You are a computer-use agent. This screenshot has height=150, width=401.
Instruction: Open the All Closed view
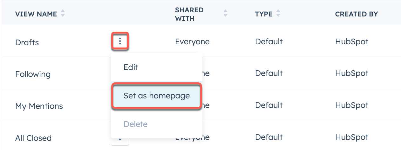tap(33, 138)
